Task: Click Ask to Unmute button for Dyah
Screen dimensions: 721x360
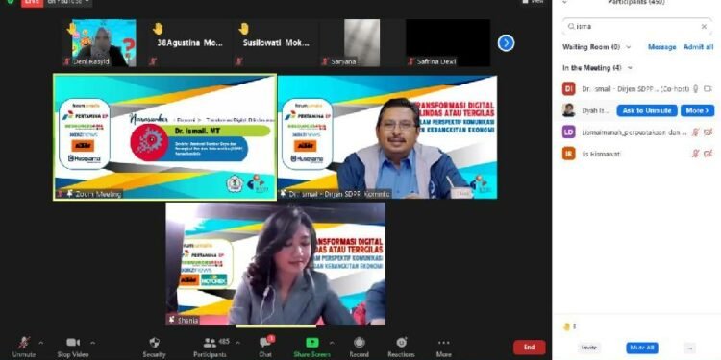Action: (x=647, y=110)
